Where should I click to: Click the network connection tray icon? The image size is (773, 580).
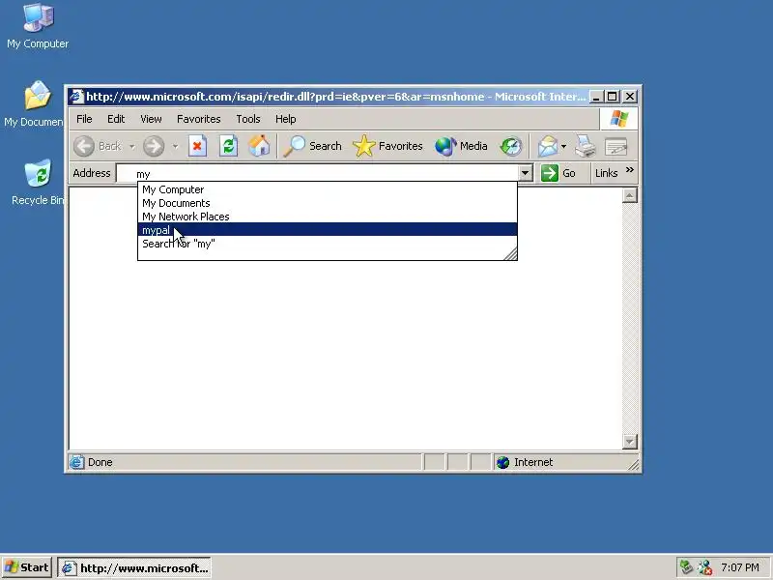point(686,567)
